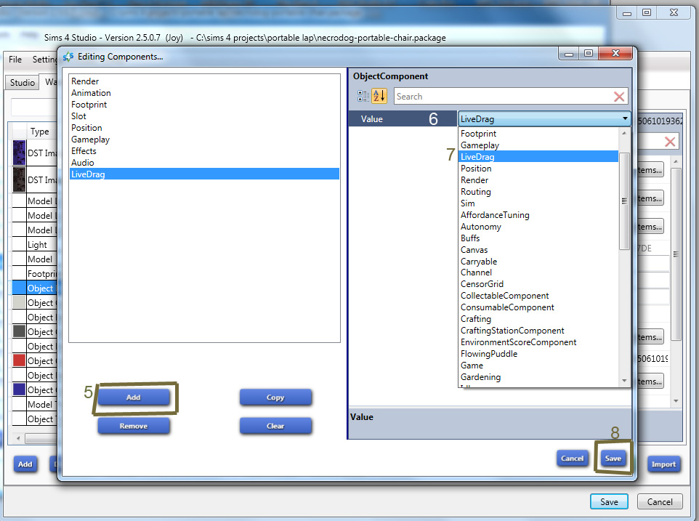Screen dimensions: 699x521
Task: Select LiveDrag in the component list
Action: [204, 174]
